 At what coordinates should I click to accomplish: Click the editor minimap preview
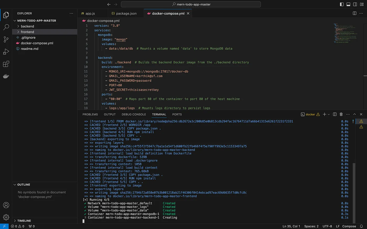[345, 33]
